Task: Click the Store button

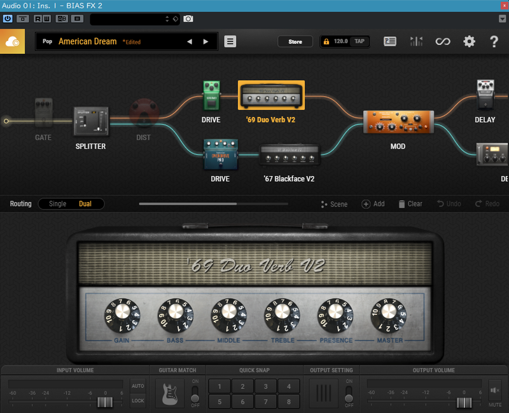Action: [x=295, y=41]
